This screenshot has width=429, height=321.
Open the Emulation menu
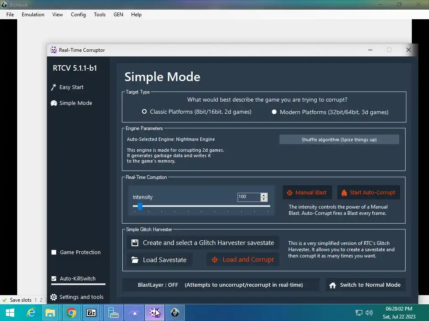tap(33, 15)
